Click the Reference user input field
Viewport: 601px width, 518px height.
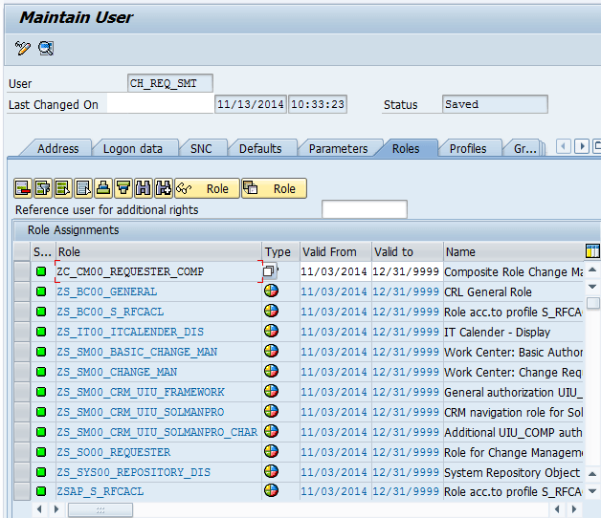(364, 209)
